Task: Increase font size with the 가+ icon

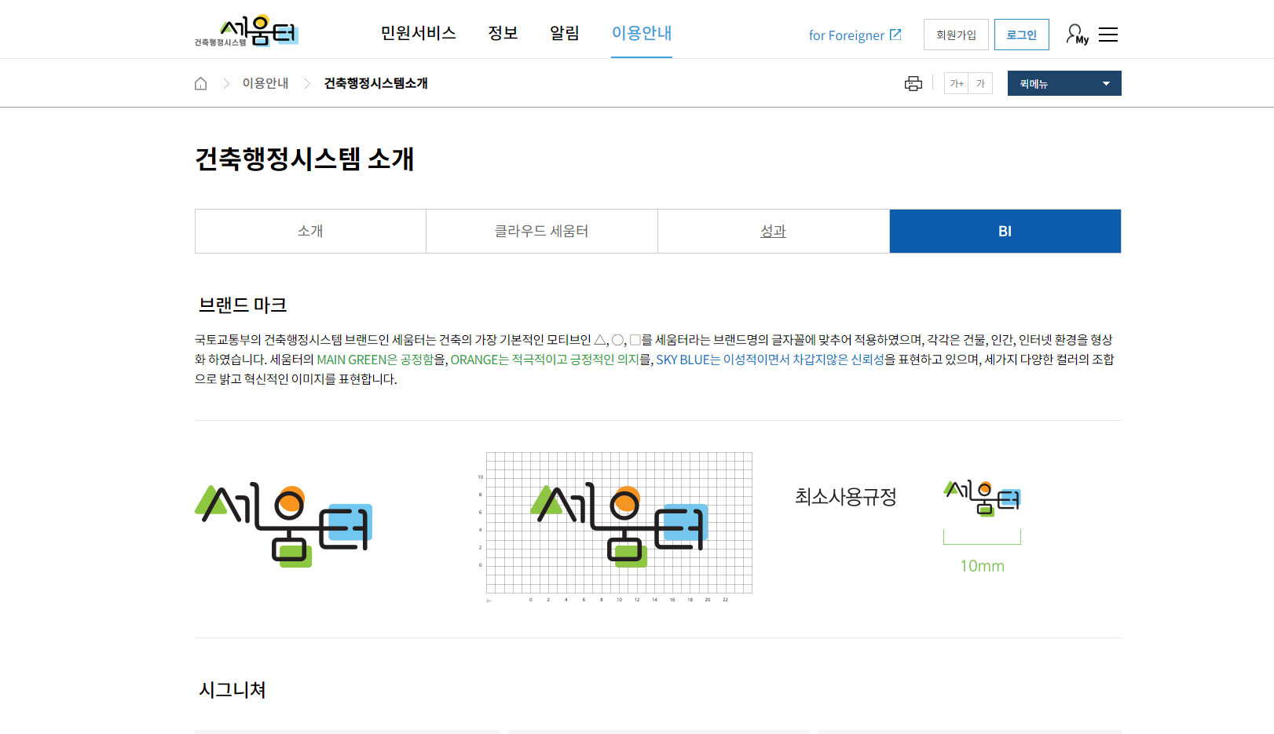Action: [x=956, y=82]
